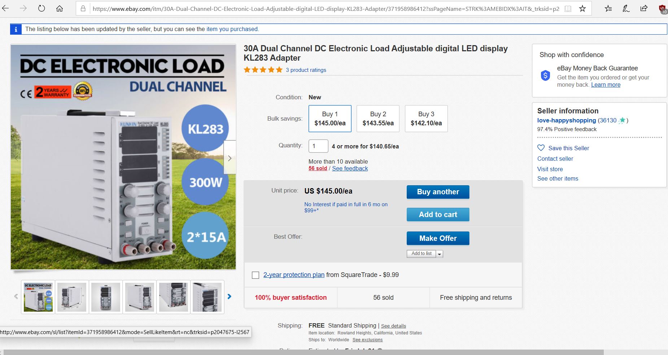Click the heart icon to save this seller
Viewport: 668px width, 355px height.
[541, 148]
